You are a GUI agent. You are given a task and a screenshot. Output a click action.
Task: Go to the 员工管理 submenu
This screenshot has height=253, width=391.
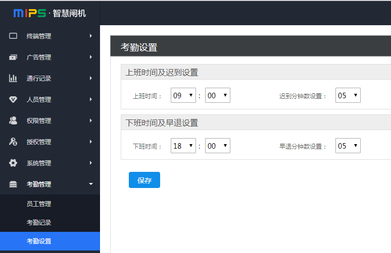click(50, 204)
